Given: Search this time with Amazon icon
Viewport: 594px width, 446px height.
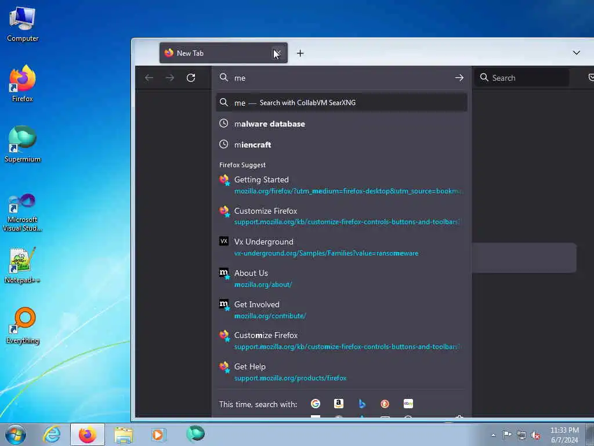Looking at the screenshot, I should tap(339, 404).
